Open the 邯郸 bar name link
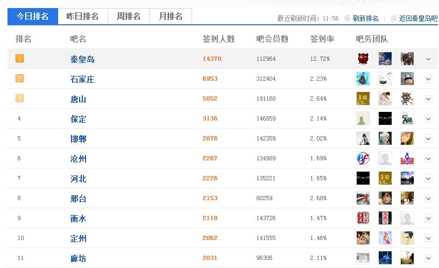Viewport: 439px width, 268px height. (79, 139)
